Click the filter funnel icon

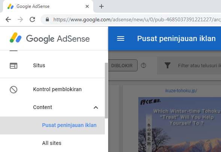(168, 65)
